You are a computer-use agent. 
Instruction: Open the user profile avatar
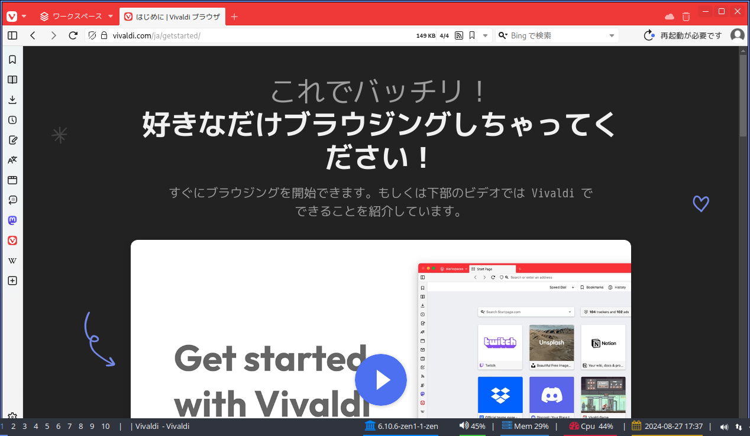pyautogui.click(x=738, y=35)
